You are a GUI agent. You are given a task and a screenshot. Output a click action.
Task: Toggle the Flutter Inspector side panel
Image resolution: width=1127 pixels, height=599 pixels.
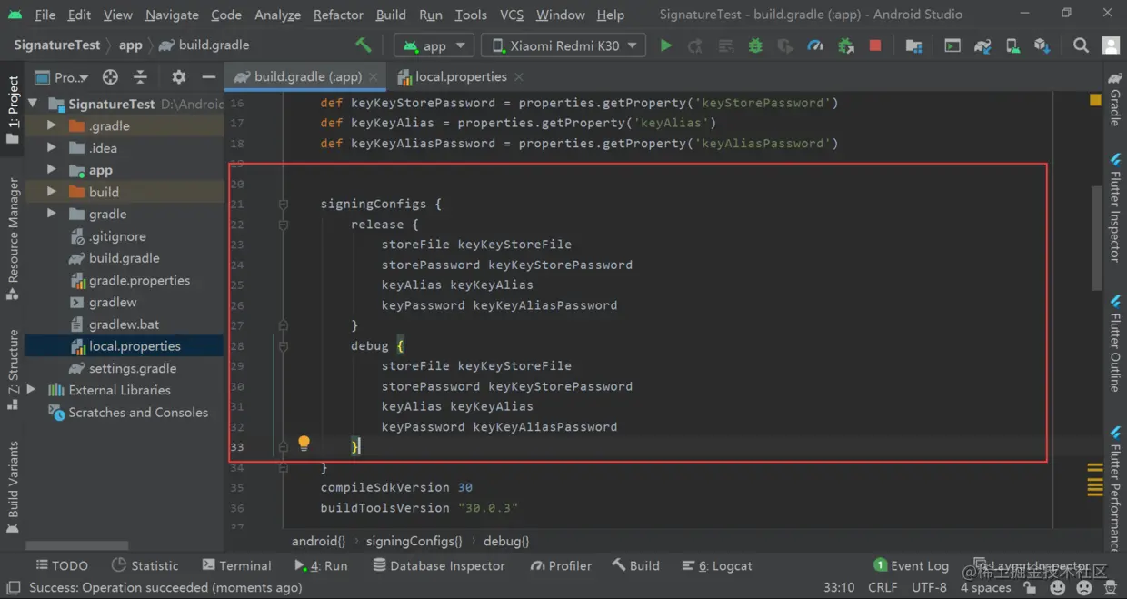[1115, 209]
